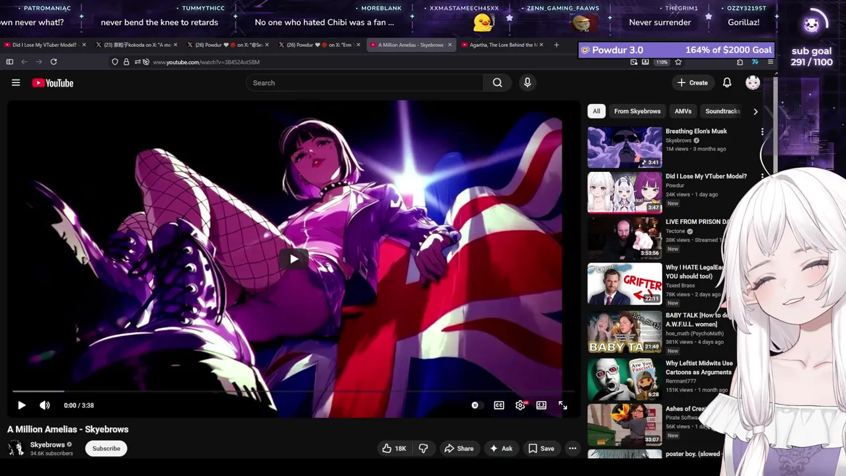Like the video with 18K likes
846x476 pixels.
pyautogui.click(x=394, y=448)
